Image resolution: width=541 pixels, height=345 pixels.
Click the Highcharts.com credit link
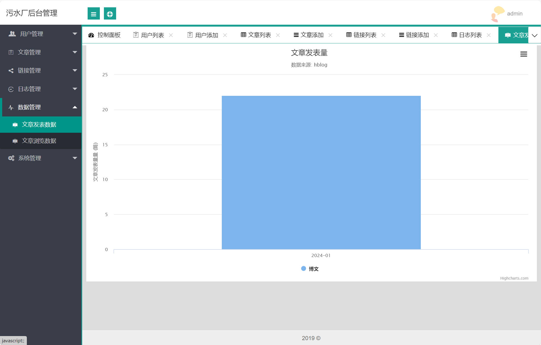[514, 278]
